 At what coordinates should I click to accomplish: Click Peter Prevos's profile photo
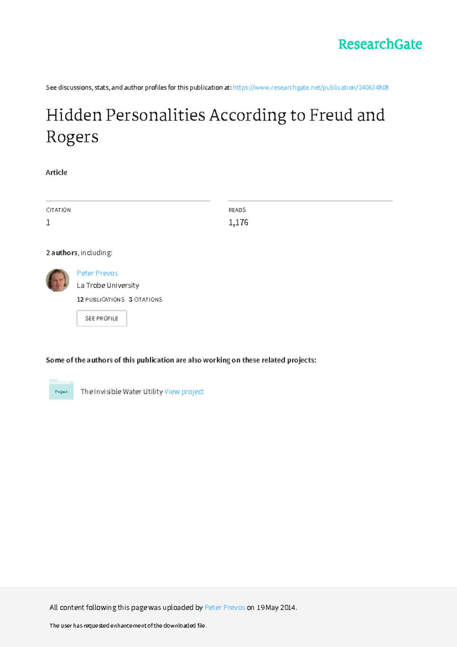point(58,280)
